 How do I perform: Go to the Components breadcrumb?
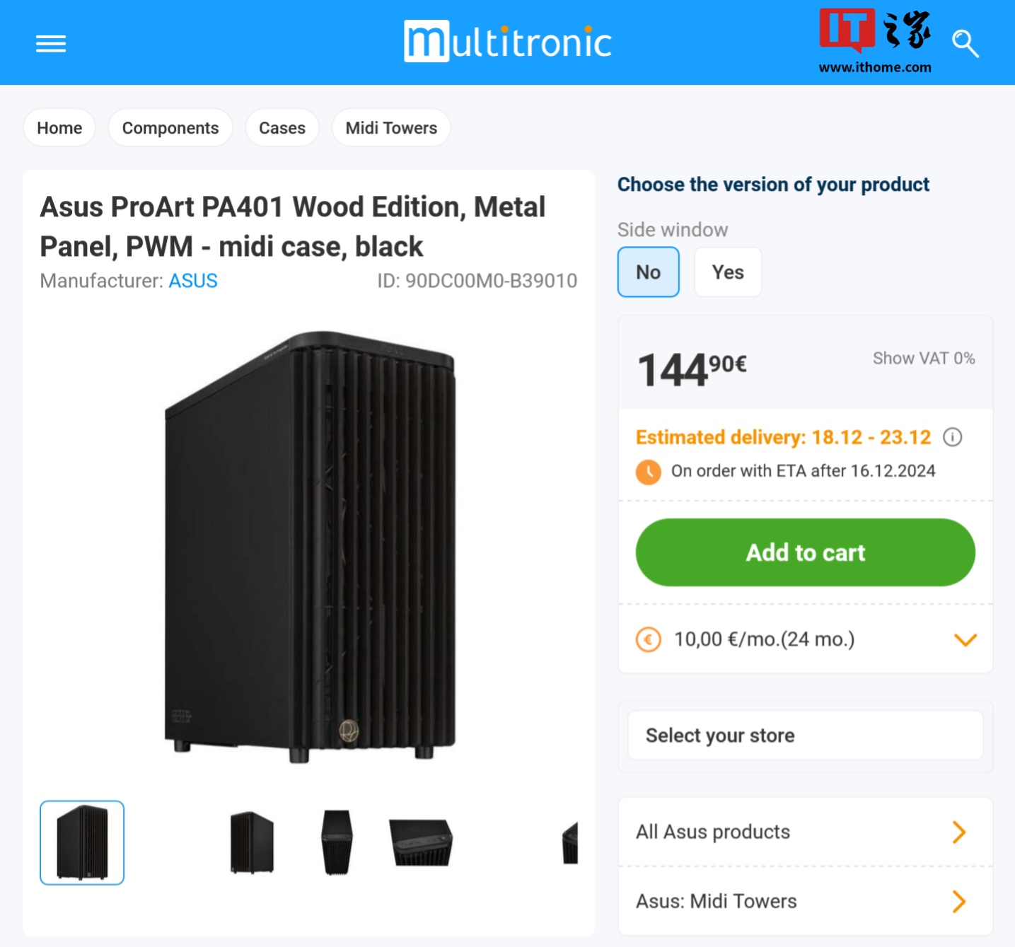170,128
